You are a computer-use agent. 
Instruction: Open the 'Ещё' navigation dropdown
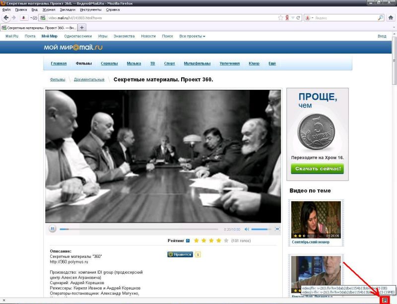tap(272, 63)
